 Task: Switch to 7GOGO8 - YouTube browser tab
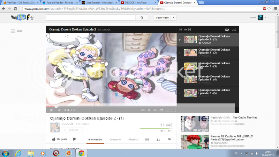[x=138, y=3]
